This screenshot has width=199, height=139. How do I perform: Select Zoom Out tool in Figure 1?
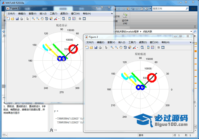coord(38,19)
